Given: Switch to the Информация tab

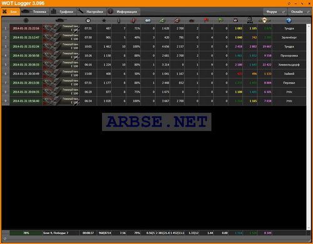Looking at the screenshot, I should tap(123, 12).
